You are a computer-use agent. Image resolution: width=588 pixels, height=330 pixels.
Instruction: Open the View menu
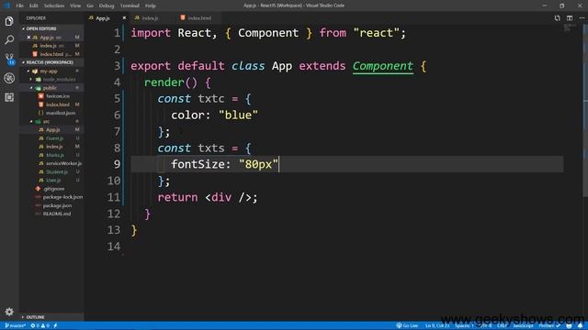[75, 5]
